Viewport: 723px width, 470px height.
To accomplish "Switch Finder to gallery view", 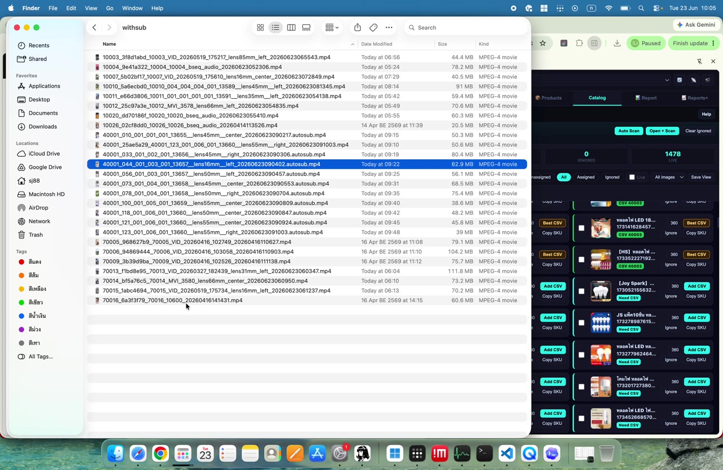I will click(x=306, y=28).
